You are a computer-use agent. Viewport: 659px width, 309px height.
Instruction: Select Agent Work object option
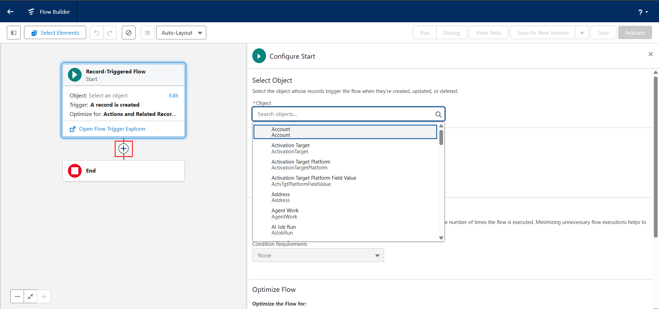tap(345, 214)
